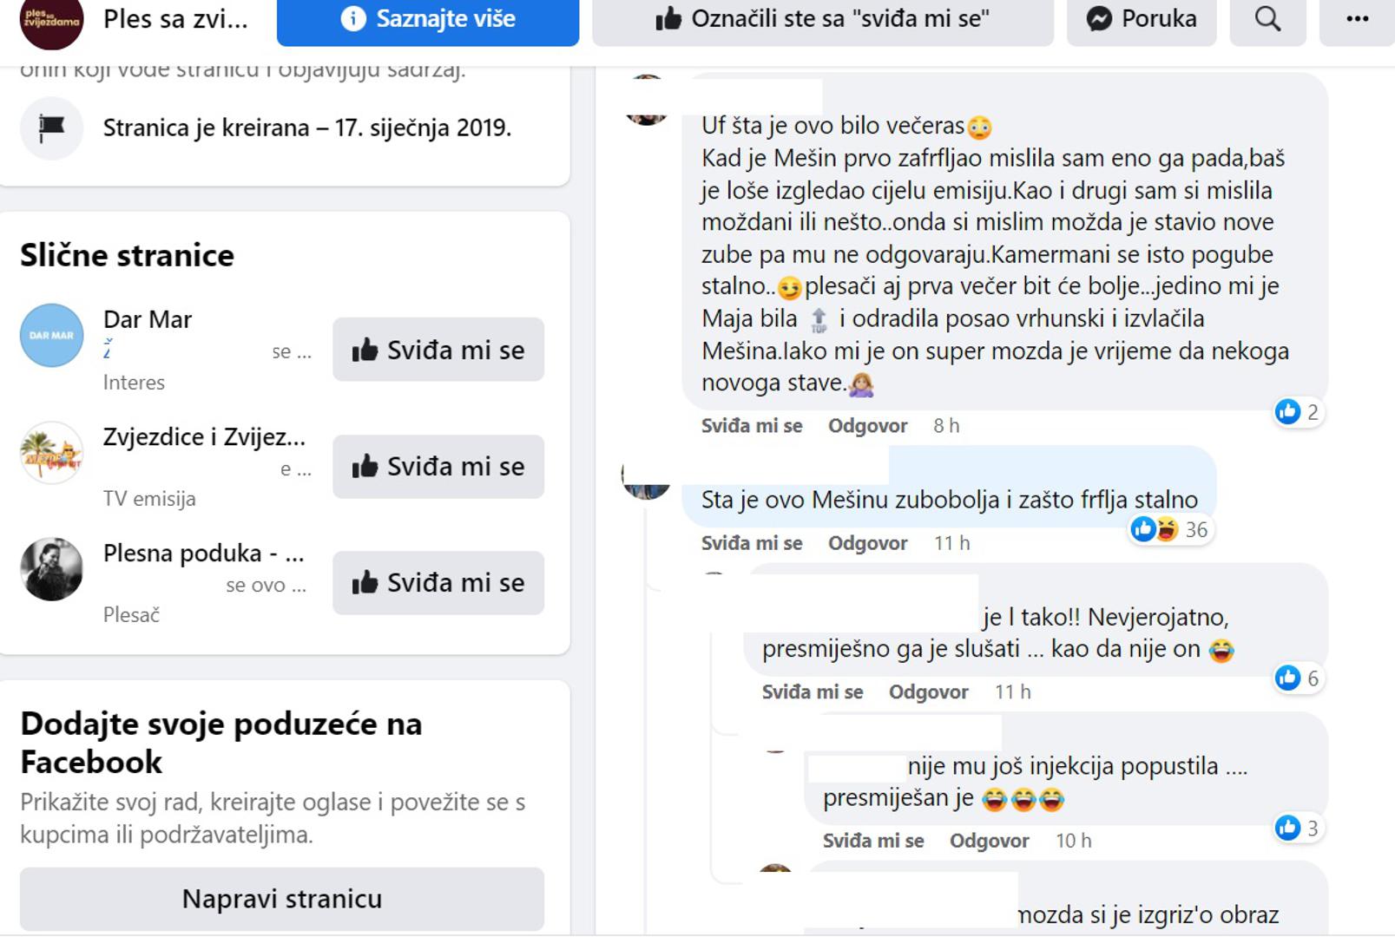Viewport: 1395px width, 937px height.
Task: Like the Dar Mar page
Action: click(438, 350)
